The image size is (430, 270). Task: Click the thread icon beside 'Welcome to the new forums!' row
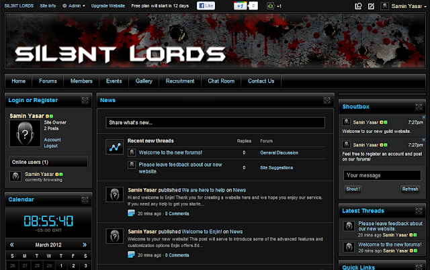pyautogui.click(x=132, y=152)
